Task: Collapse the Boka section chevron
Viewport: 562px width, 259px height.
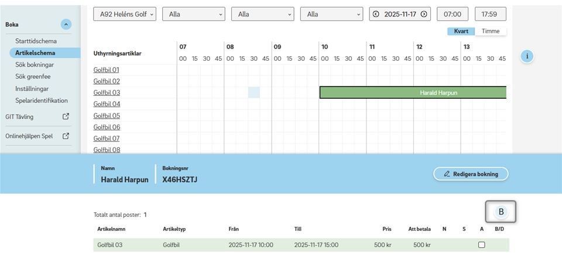Action: 66,25
